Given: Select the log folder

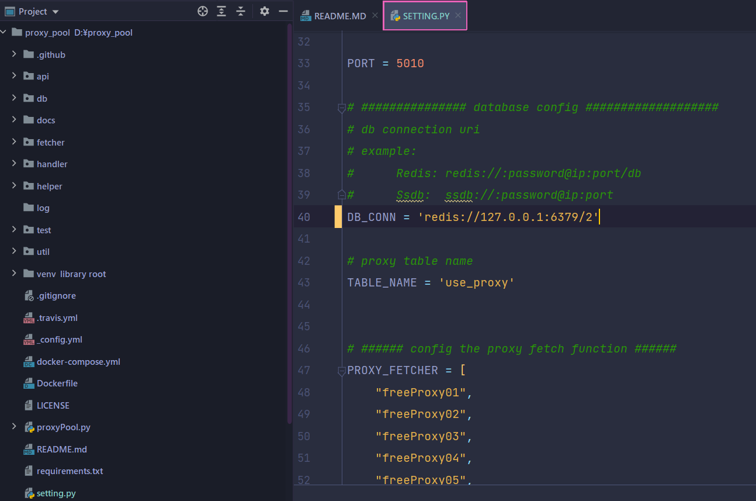Looking at the screenshot, I should pyautogui.click(x=43, y=208).
